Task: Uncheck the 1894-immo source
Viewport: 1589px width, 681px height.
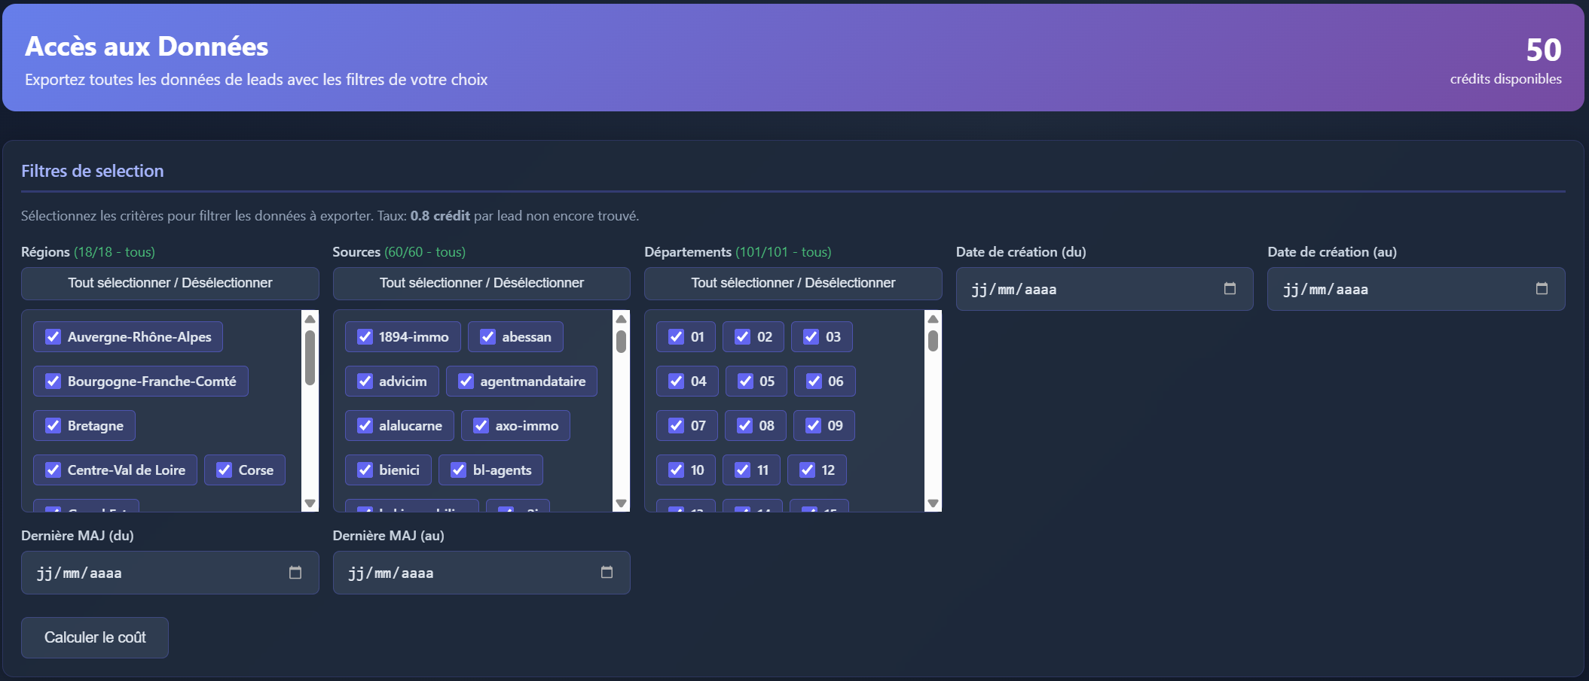Action: point(365,336)
